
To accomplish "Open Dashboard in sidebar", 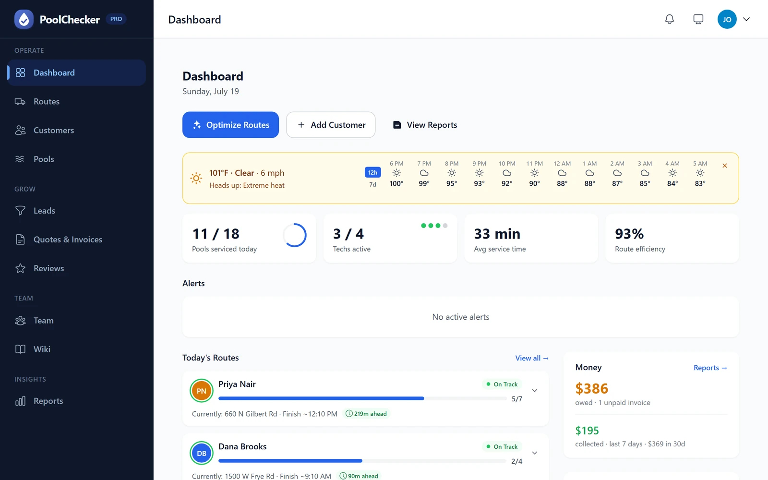I will tap(76, 72).
